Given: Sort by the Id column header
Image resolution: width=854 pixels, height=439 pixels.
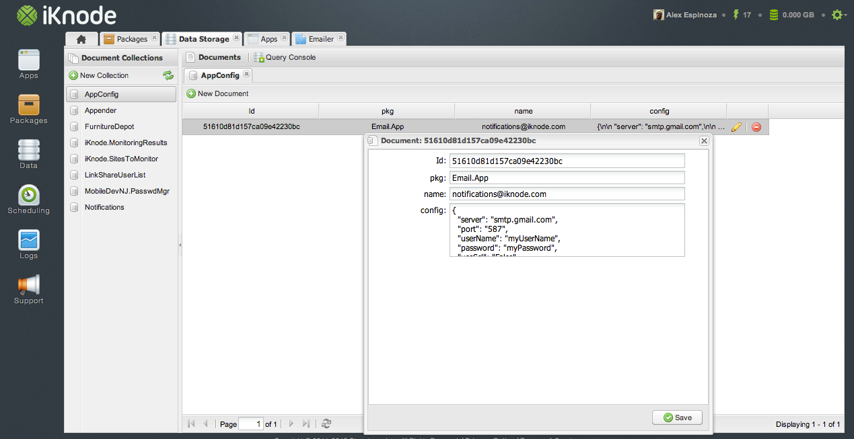Looking at the screenshot, I should click(251, 111).
